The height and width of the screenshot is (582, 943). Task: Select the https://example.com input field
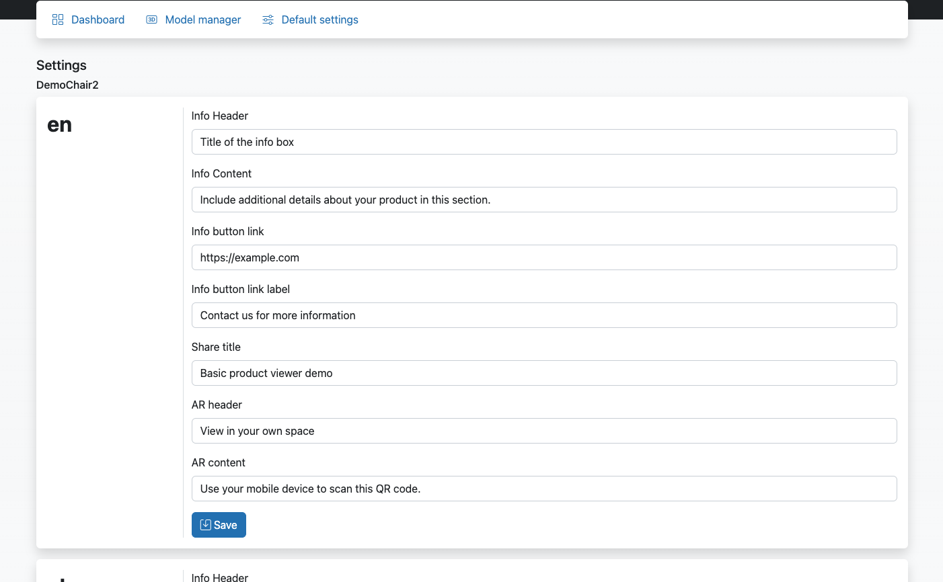pos(543,257)
